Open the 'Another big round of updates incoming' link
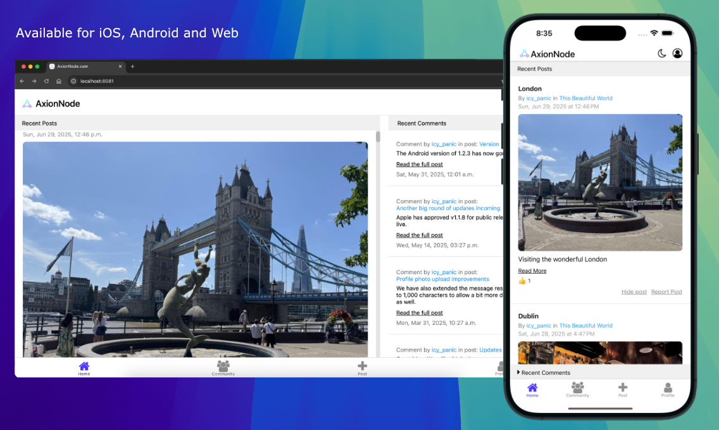 (448, 208)
